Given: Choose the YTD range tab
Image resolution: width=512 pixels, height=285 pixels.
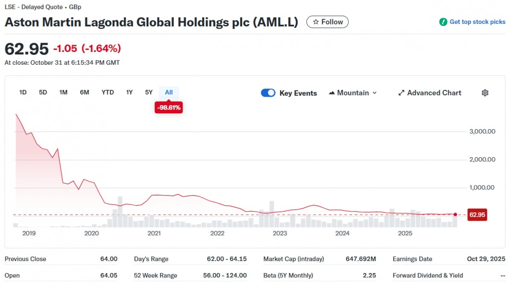Looking at the screenshot, I should click(x=108, y=92).
